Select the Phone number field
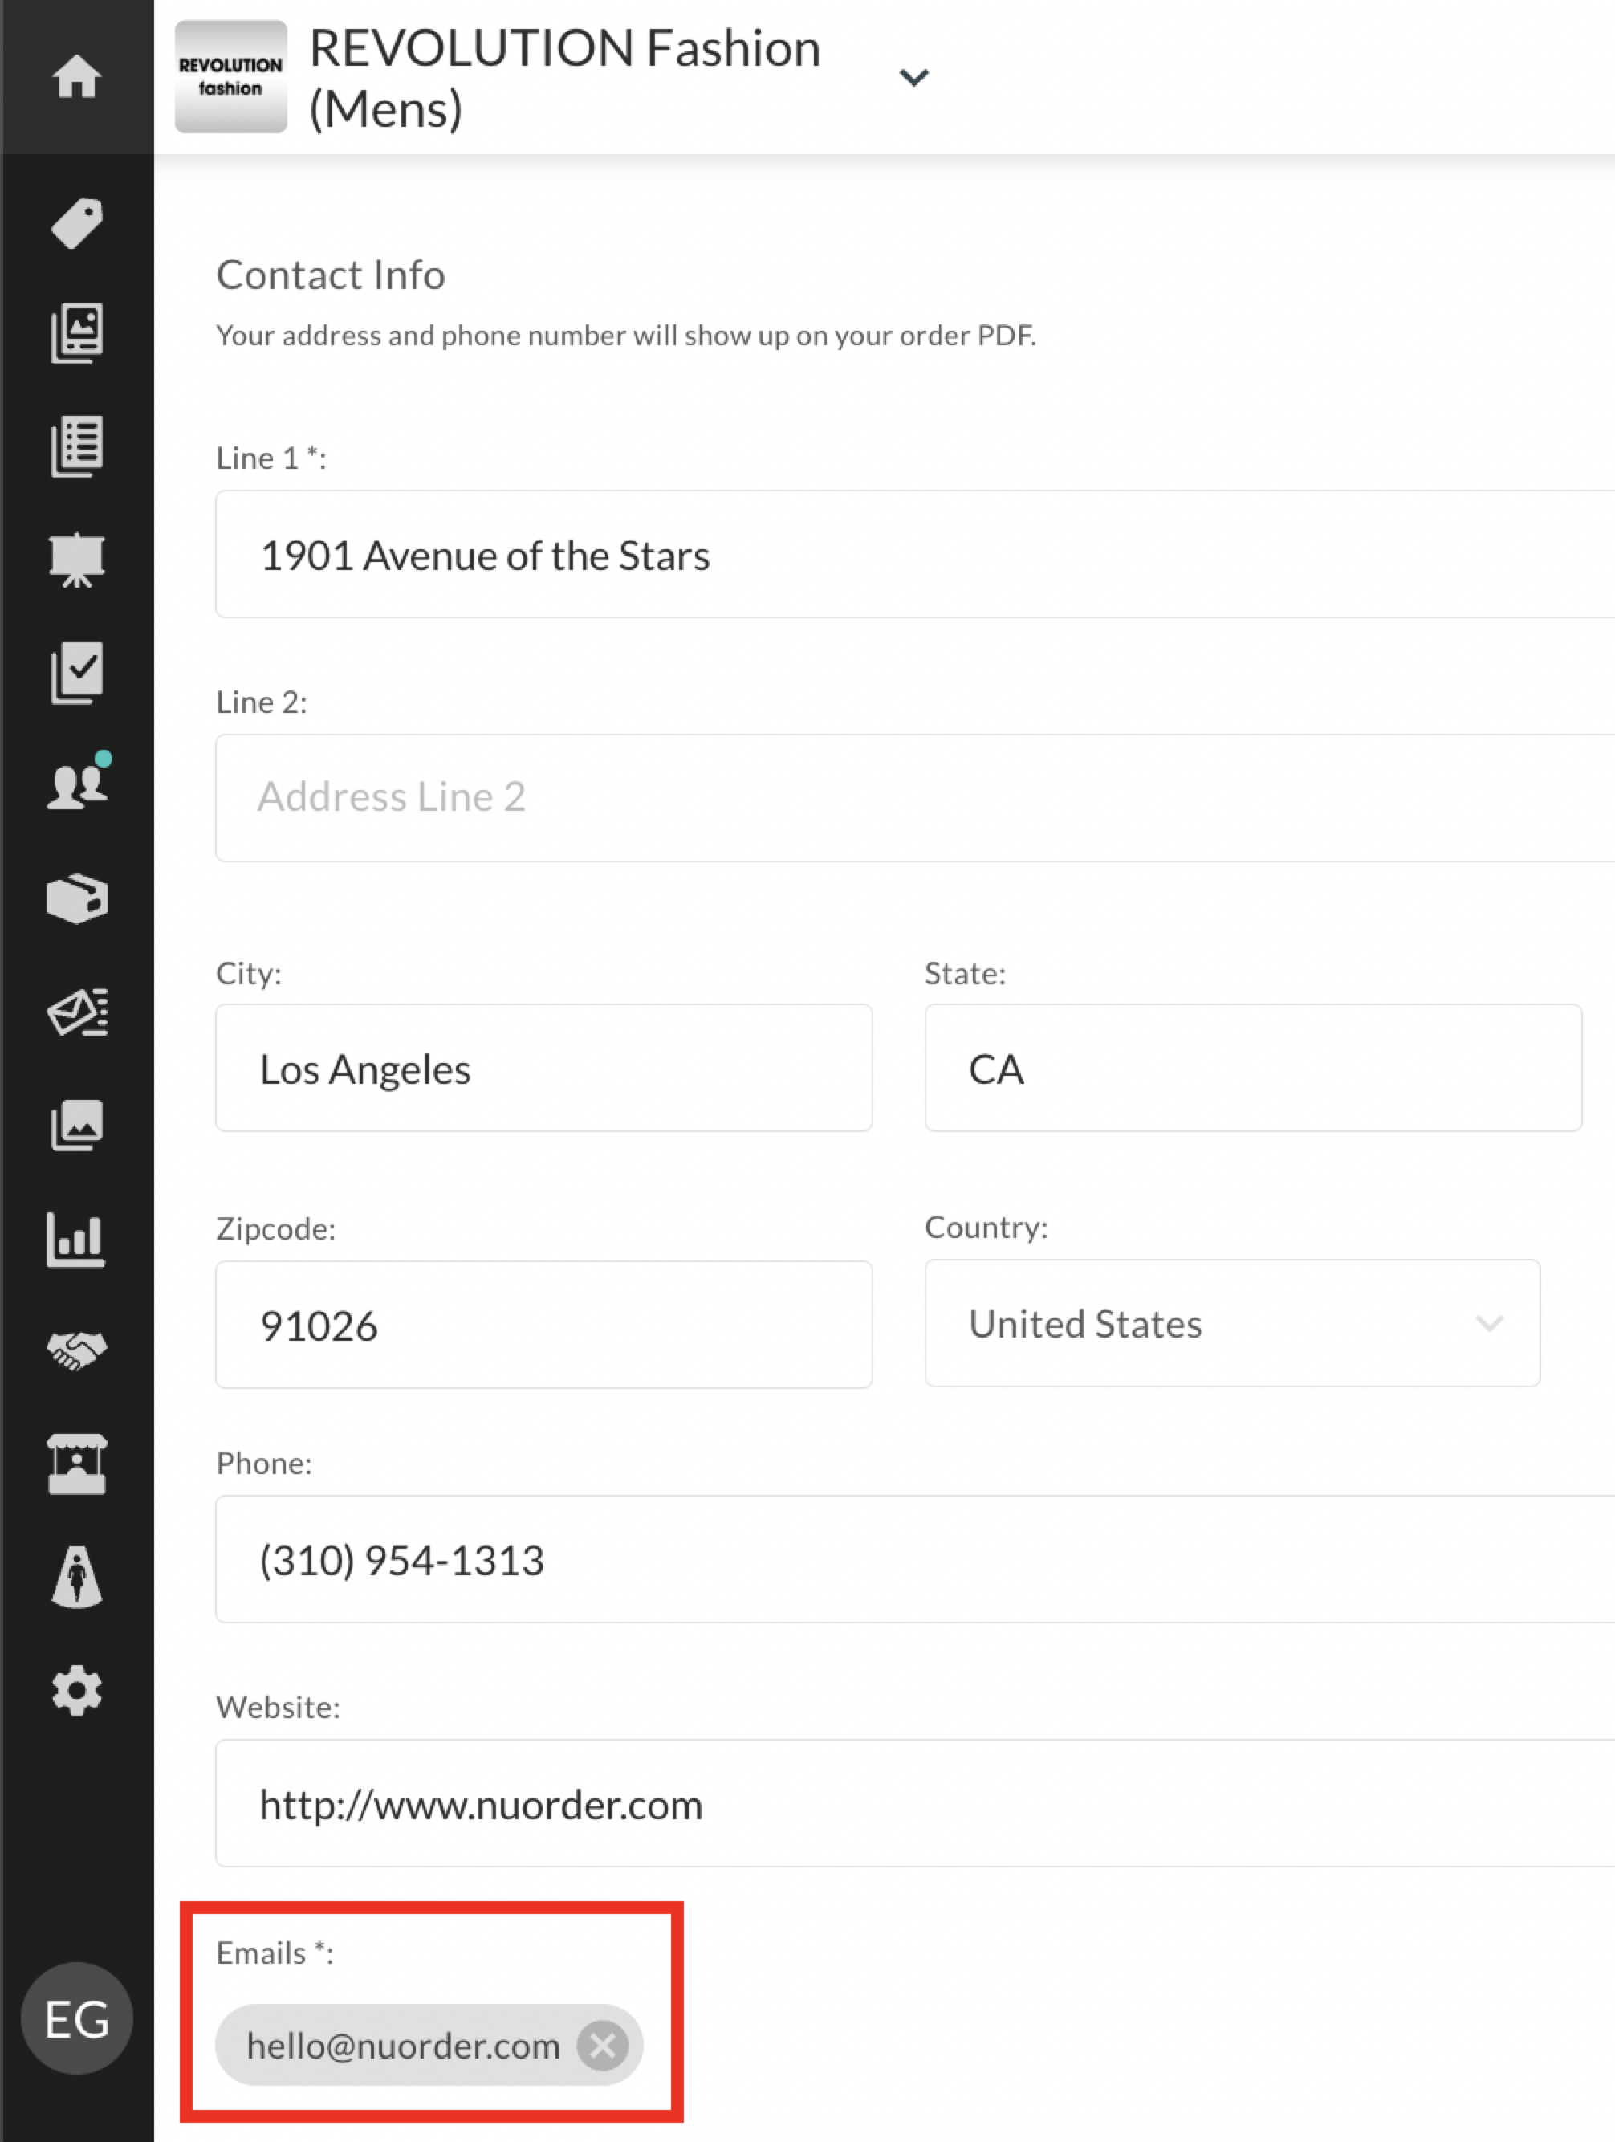Screen dimensions: 1615x2142 tap(915, 1559)
